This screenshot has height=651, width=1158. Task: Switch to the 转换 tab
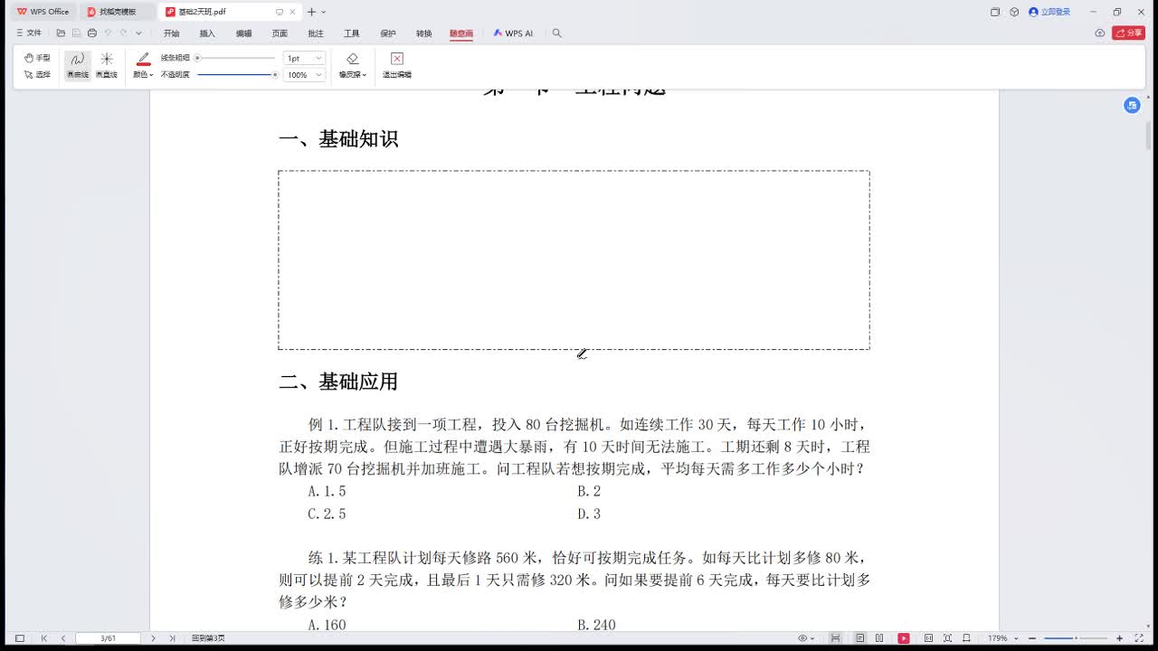424,33
